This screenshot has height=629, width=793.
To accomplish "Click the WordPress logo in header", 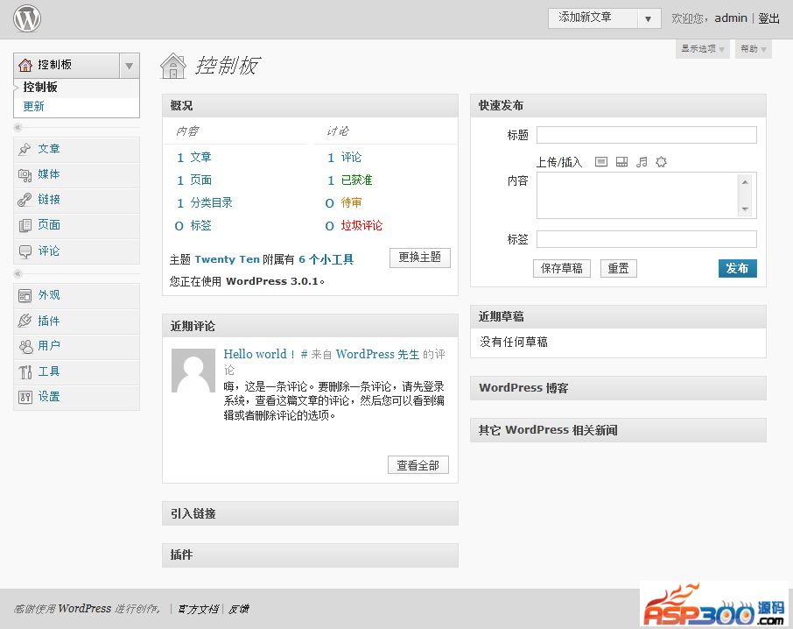I will click(x=27, y=18).
